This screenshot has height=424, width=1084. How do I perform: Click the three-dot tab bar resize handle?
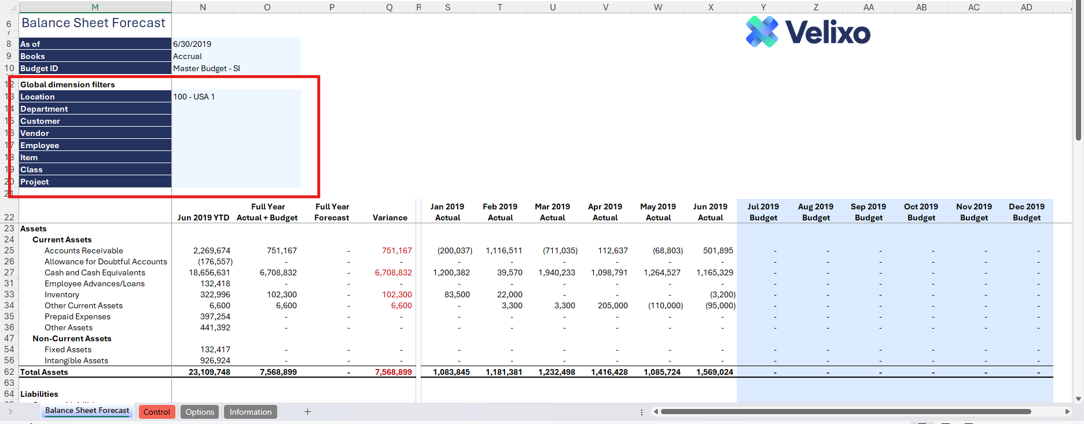pyautogui.click(x=641, y=412)
